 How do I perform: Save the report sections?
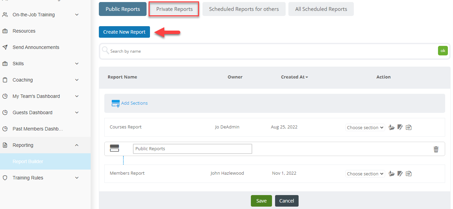pos(261,201)
